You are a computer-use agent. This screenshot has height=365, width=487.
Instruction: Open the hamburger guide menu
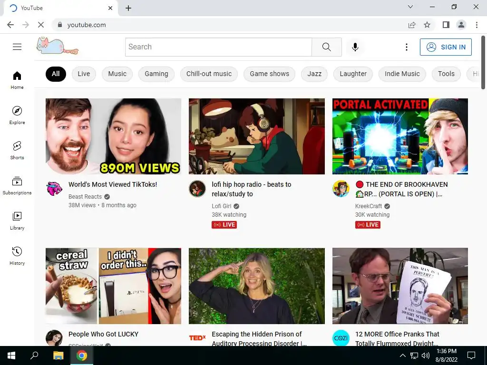coord(17,47)
